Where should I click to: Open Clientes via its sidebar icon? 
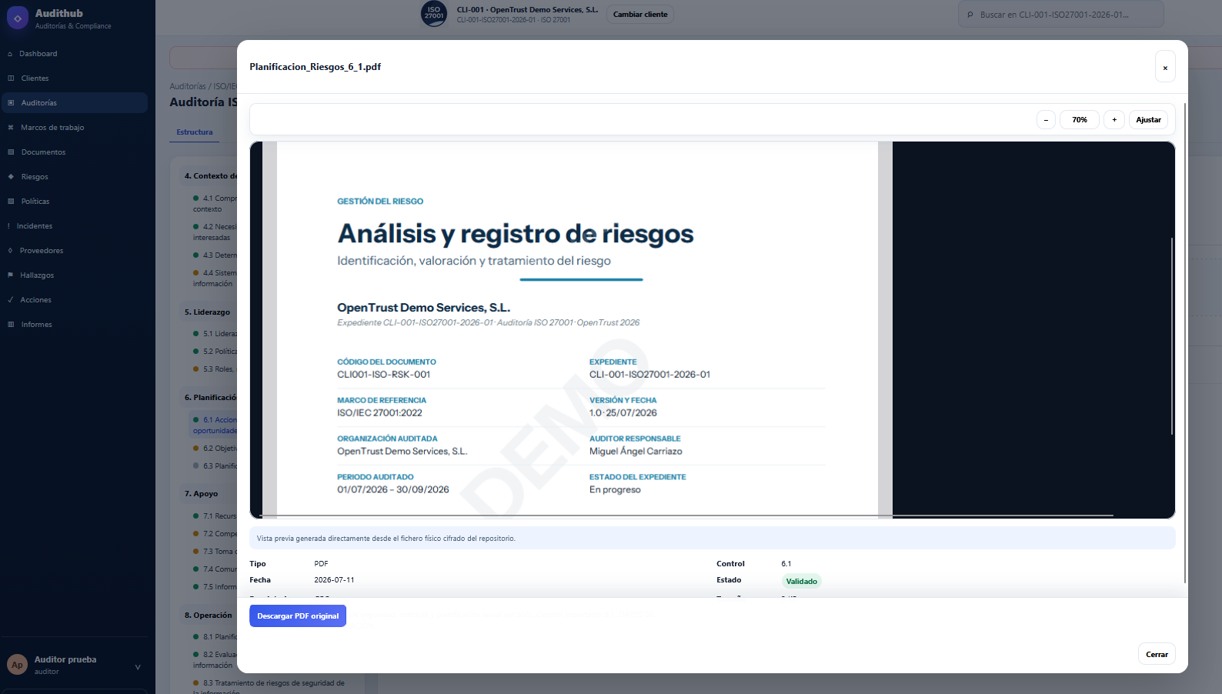[x=11, y=78]
